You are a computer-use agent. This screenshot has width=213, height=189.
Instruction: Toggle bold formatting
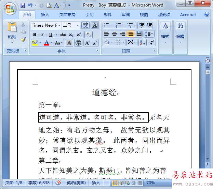(x=35, y=35)
